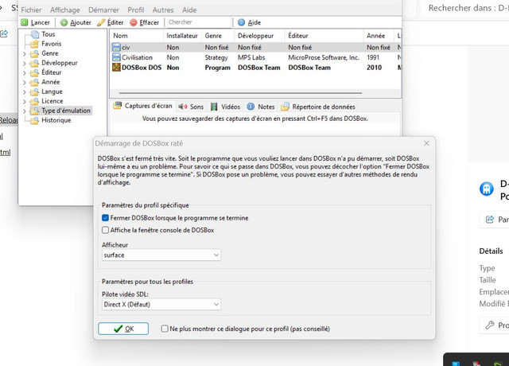Expand the Licence tree node

(25, 102)
